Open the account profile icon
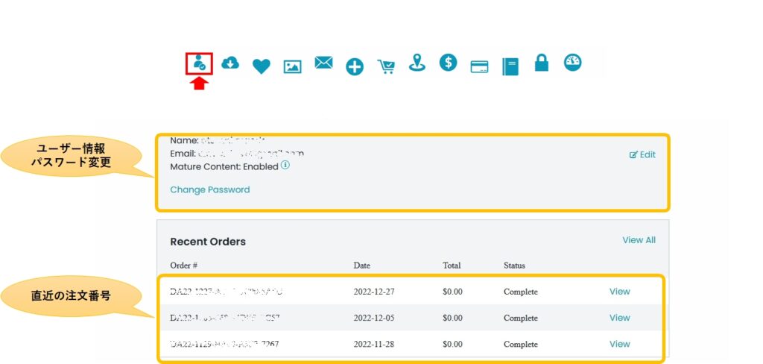This screenshot has height=364, width=763. [x=199, y=63]
